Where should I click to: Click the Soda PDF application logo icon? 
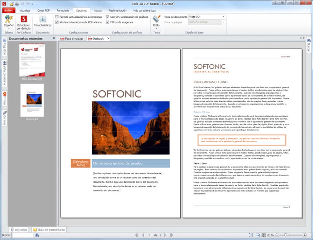pos(4,4)
